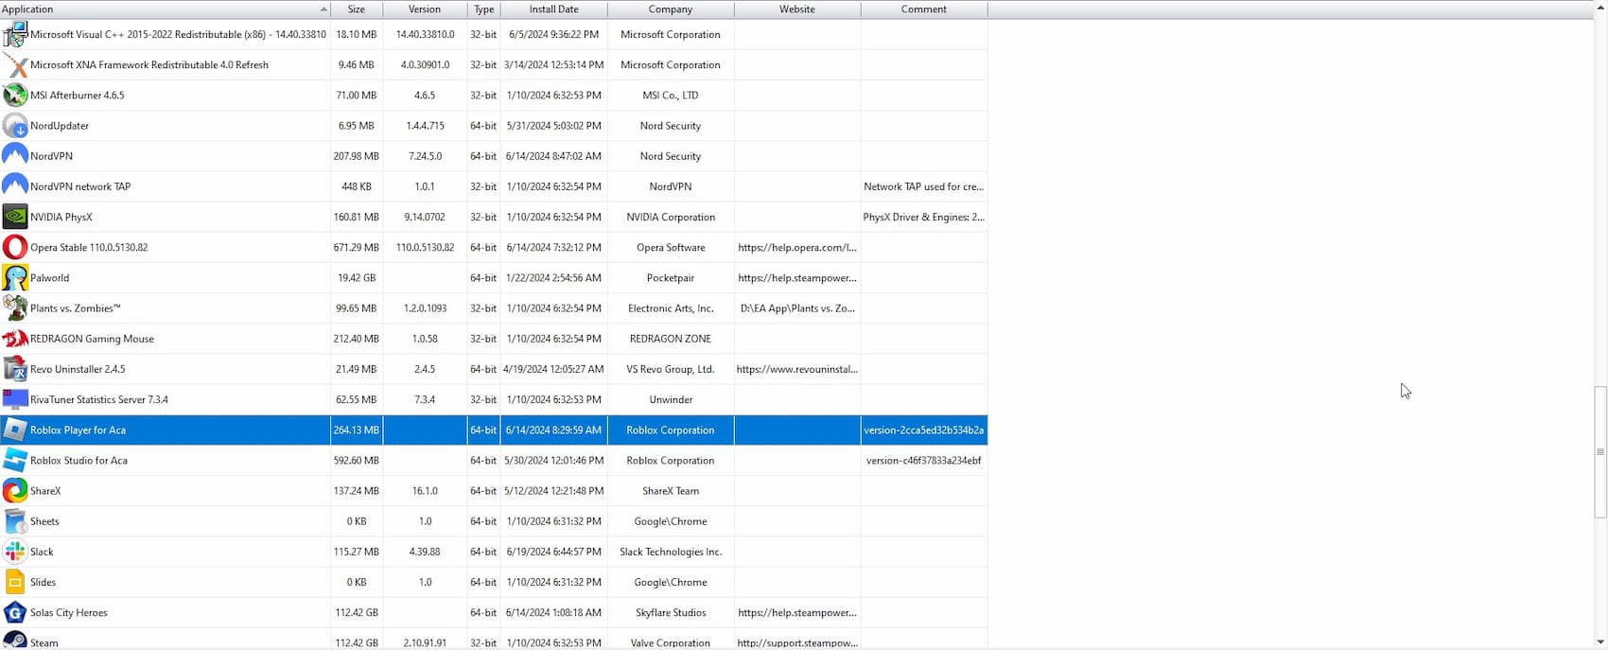Select 'Valve Corporation' company cell
The image size is (1608, 650).
tap(671, 642)
